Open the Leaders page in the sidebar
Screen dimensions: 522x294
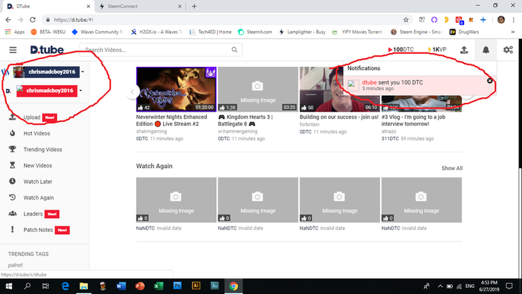(x=34, y=214)
